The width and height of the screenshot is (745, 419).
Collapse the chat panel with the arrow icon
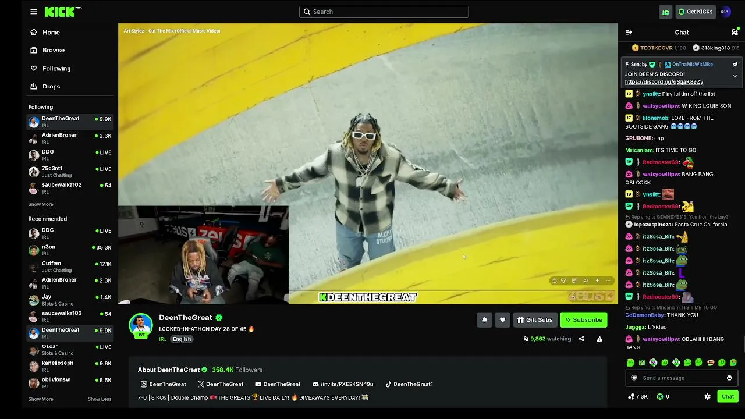(x=629, y=33)
